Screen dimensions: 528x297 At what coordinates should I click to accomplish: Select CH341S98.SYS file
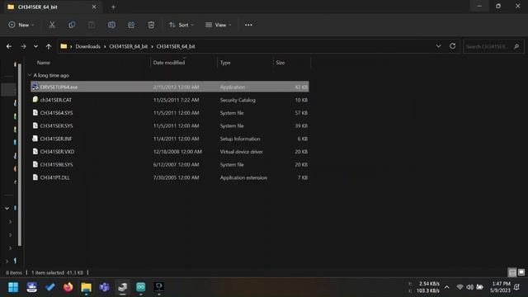pyautogui.click(x=170, y=165)
